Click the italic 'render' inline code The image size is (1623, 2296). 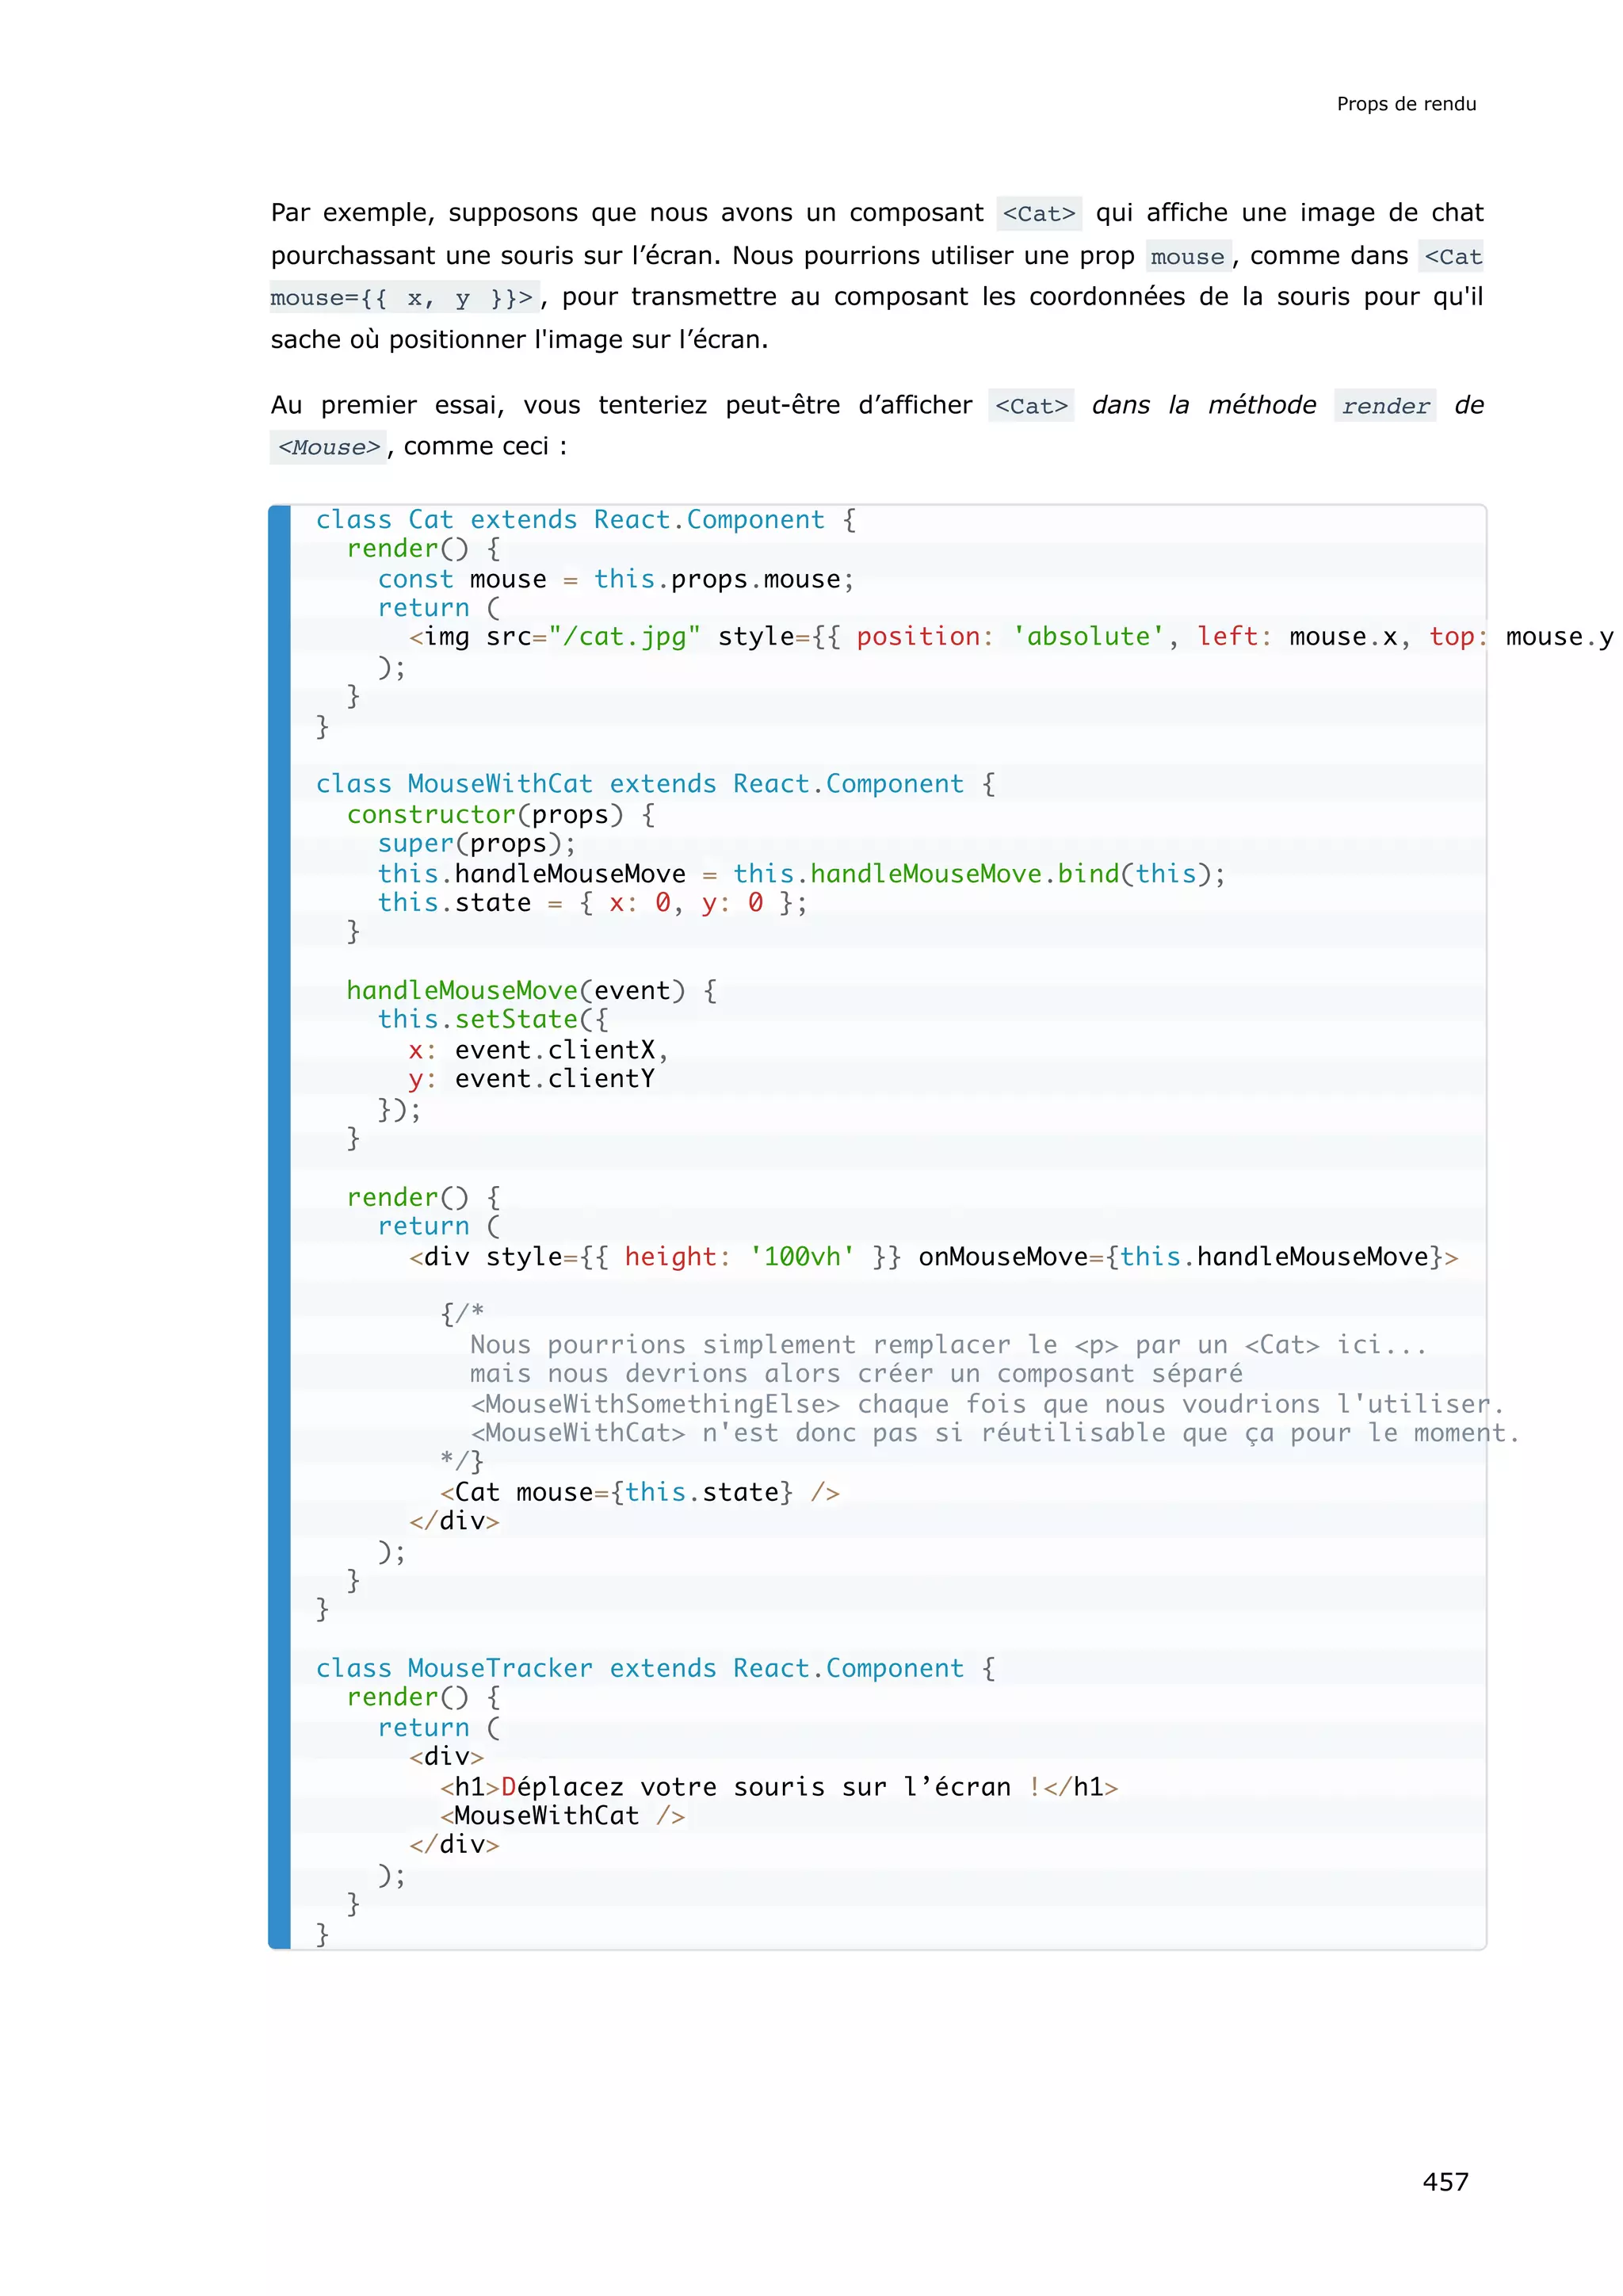click(x=1384, y=406)
